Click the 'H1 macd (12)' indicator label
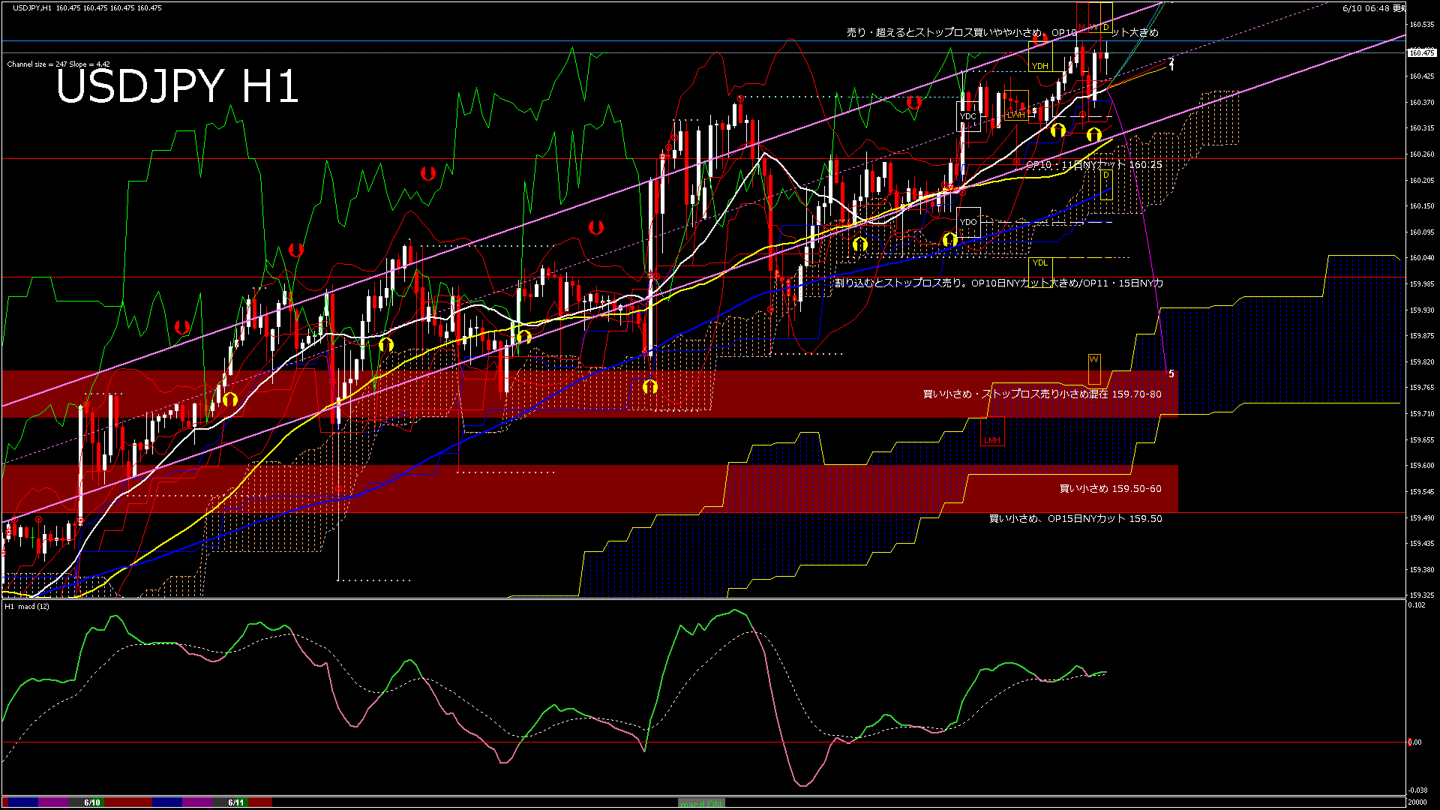Image resolution: width=1440 pixels, height=810 pixels. click(x=27, y=606)
